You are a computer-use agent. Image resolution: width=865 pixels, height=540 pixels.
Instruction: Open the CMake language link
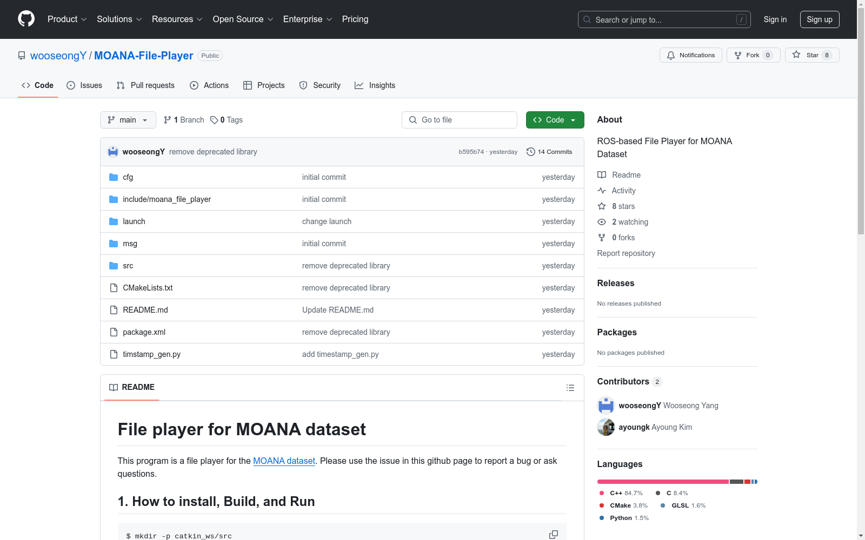(x=623, y=505)
